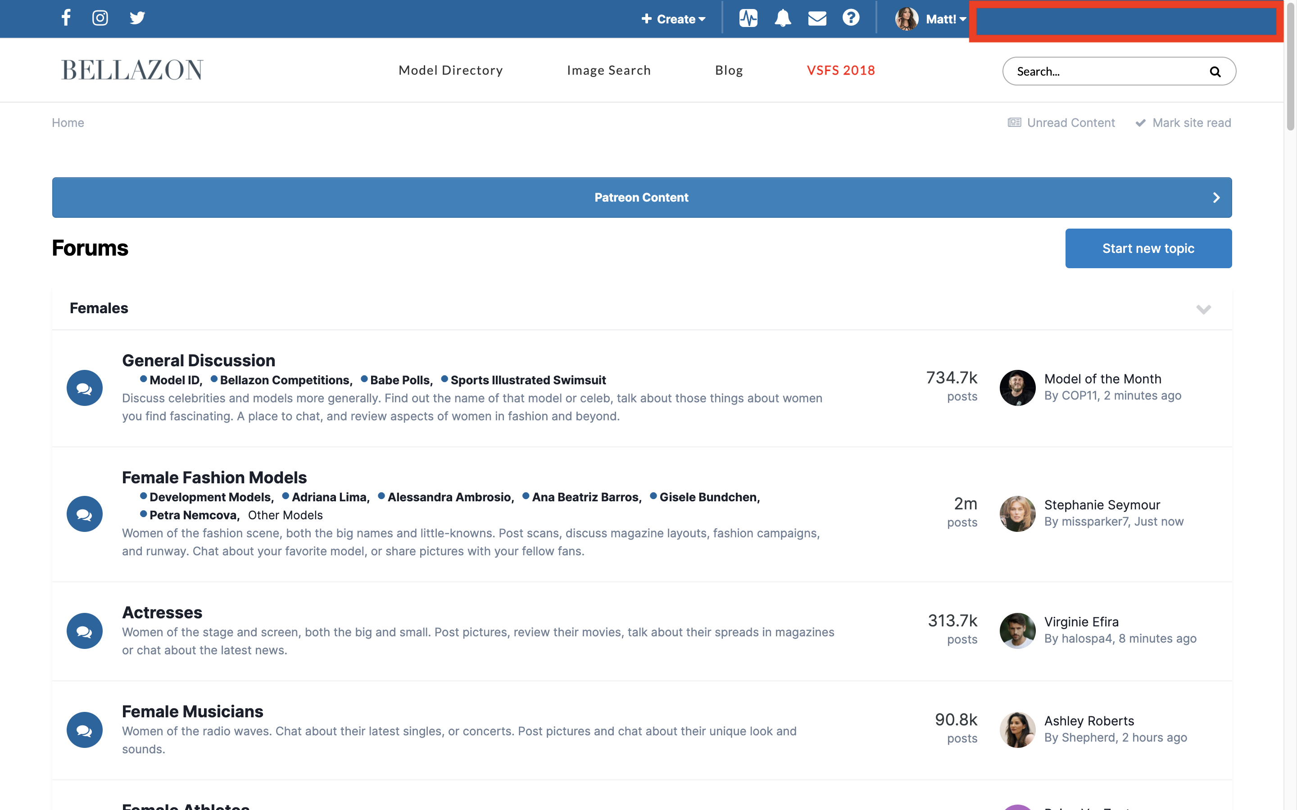Open the Patreon Content banner
Screen dimensions: 1297x810
642,197
